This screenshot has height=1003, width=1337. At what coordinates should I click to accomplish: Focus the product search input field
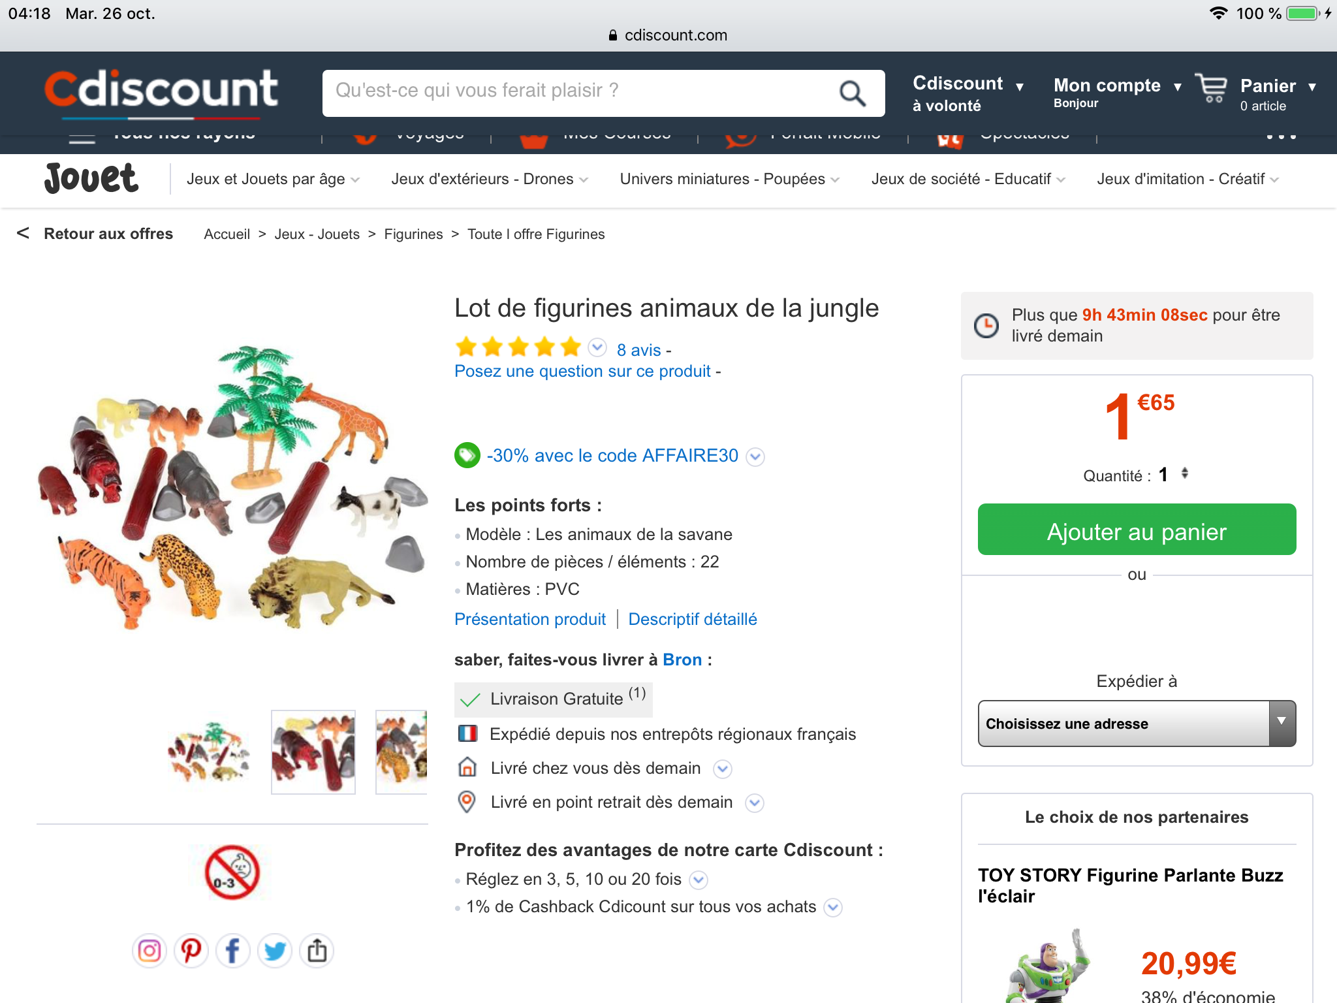pos(581,91)
